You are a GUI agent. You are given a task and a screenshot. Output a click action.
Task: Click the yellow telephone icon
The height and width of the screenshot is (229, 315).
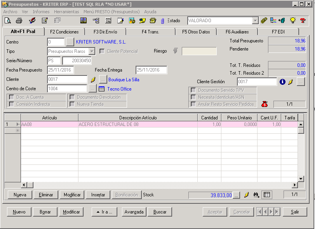pyautogui.click(x=153, y=21)
